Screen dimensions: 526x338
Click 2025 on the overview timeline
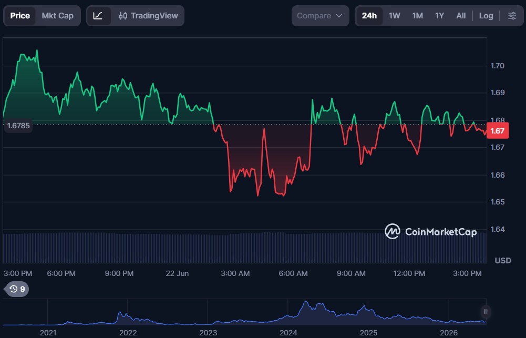[368, 333]
